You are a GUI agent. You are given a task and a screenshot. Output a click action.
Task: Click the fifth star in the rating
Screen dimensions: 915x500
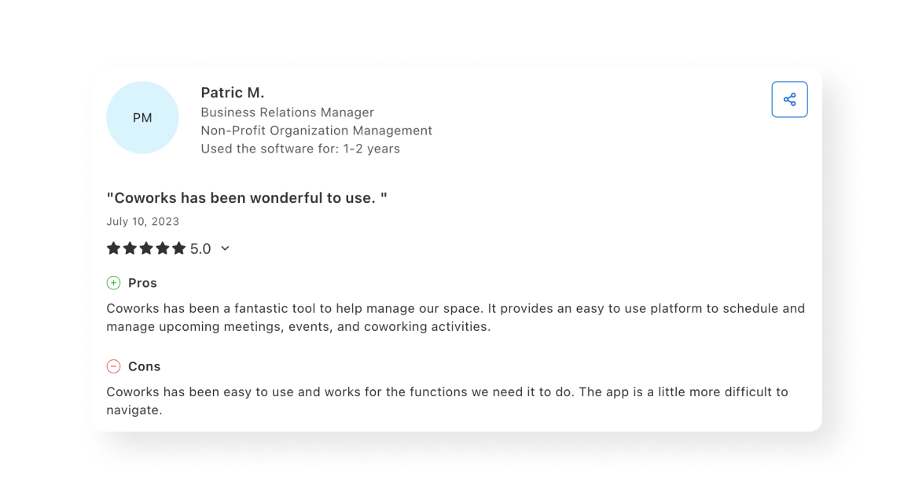pos(178,248)
